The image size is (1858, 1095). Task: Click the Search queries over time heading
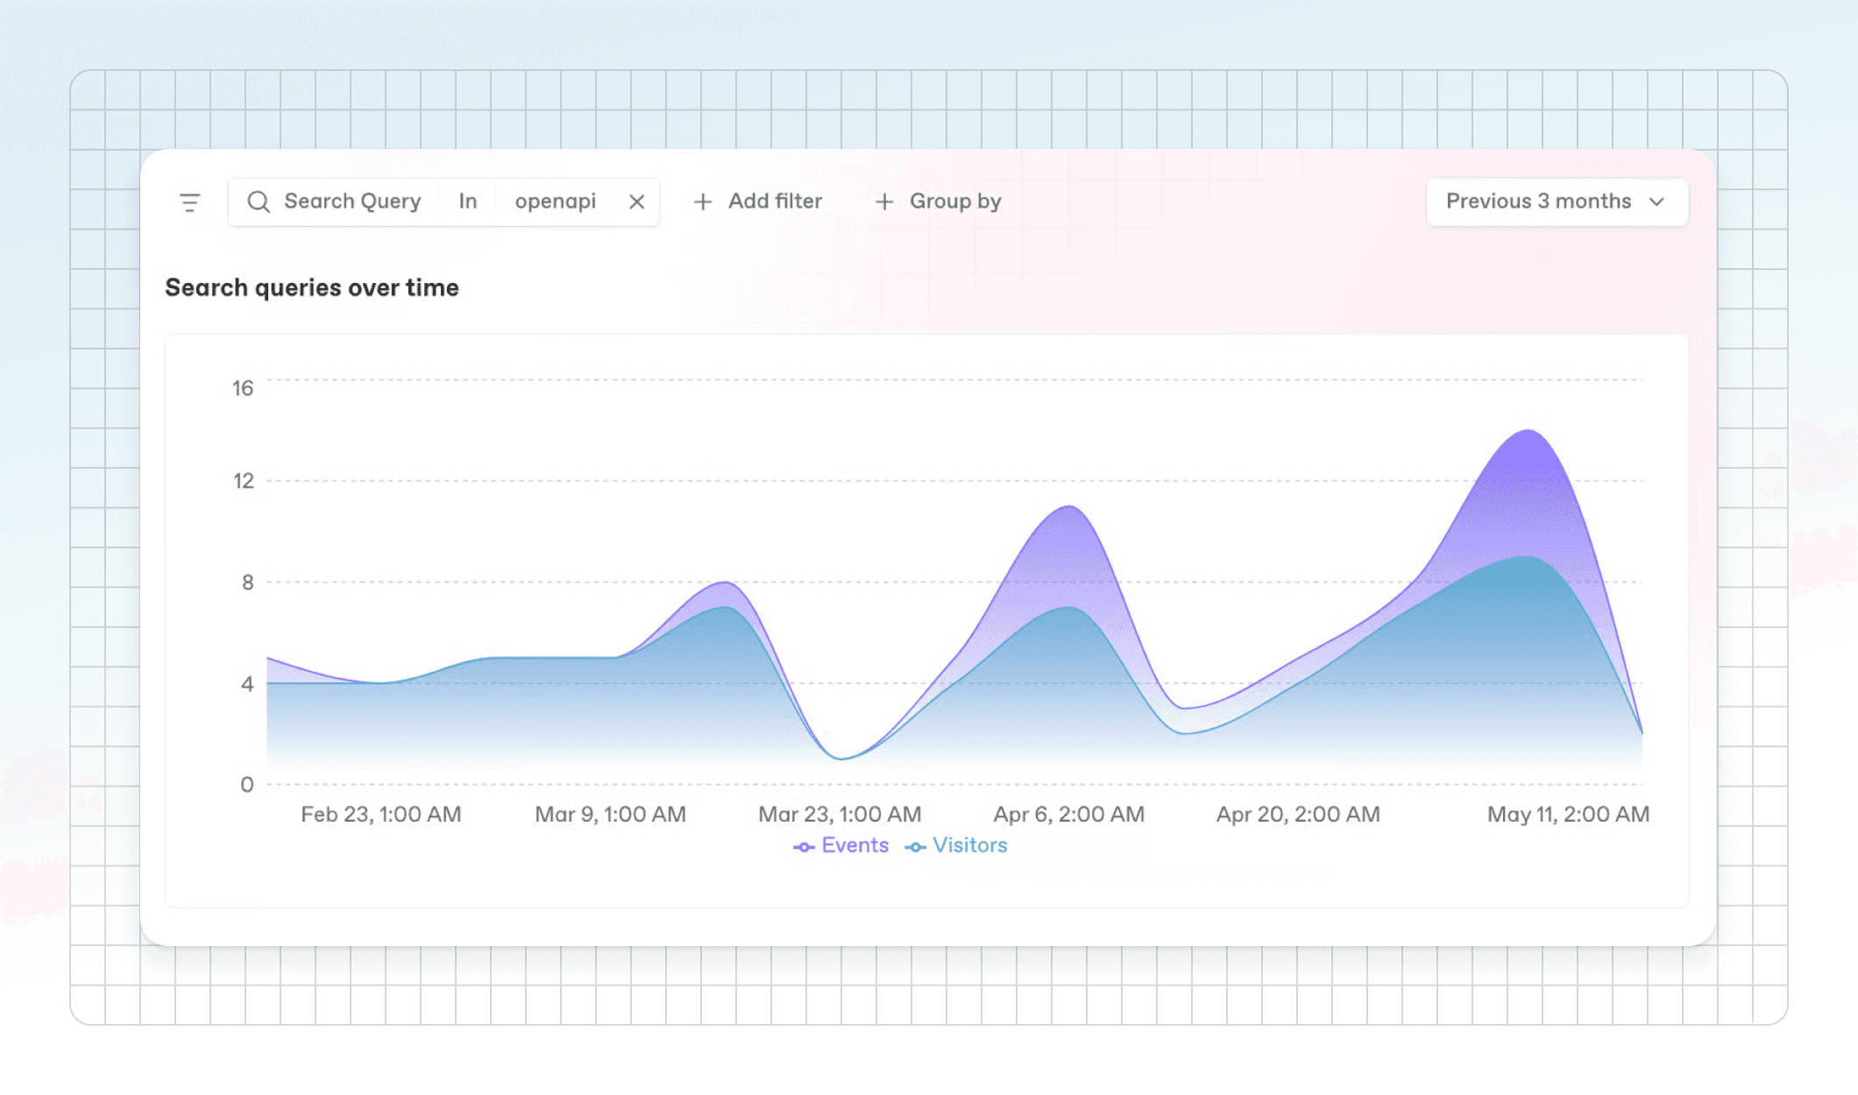tap(312, 287)
